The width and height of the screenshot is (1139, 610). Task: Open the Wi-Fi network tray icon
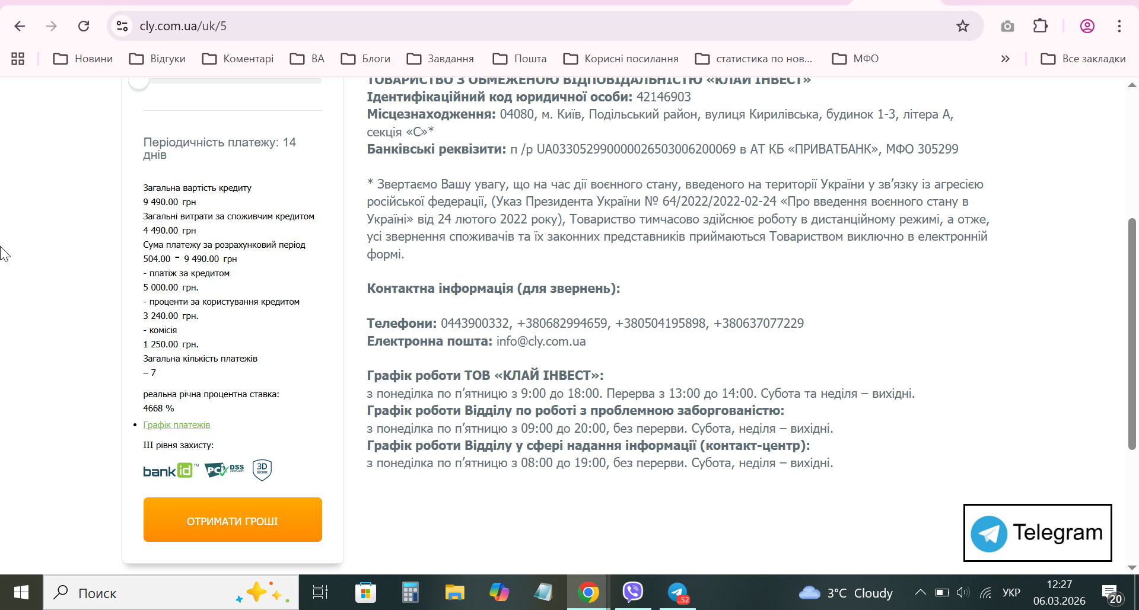point(986,593)
